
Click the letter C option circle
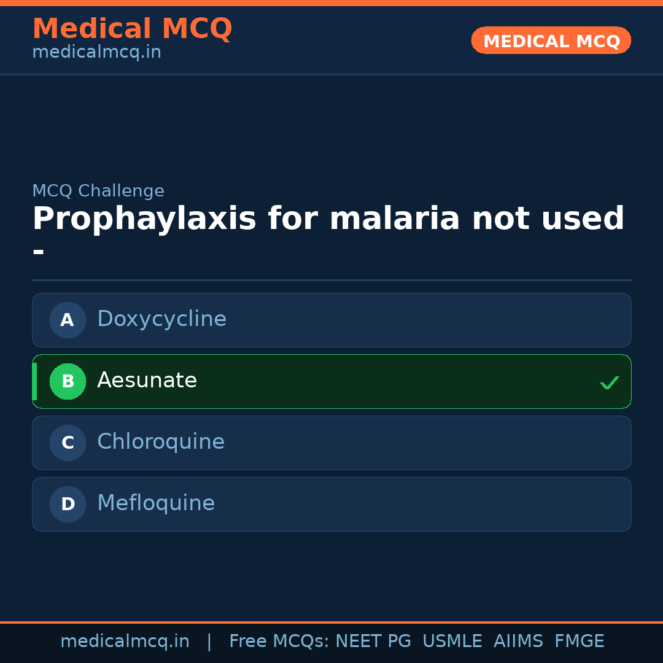pos(68,443)
